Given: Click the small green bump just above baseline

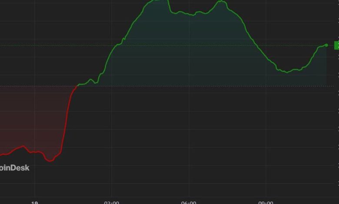Looking at the screenshot, I should coord(91,80).
